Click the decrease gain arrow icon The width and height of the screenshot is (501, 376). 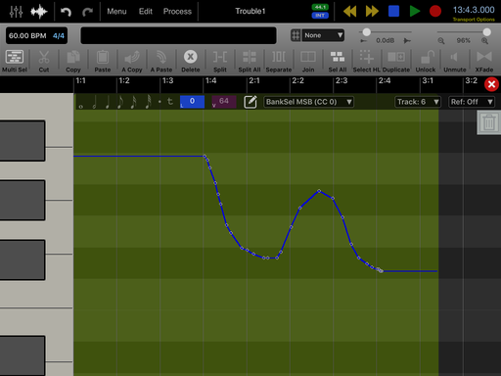tap(363, 41)
